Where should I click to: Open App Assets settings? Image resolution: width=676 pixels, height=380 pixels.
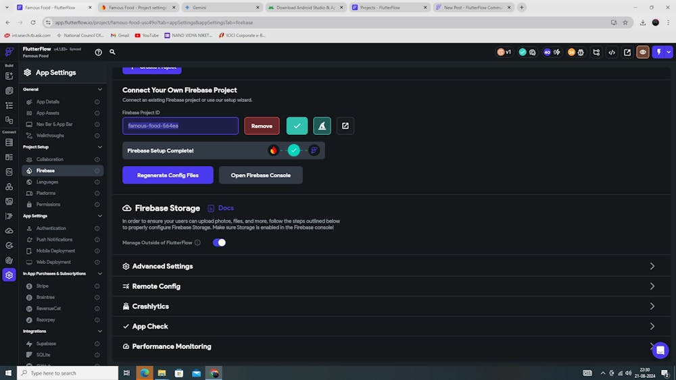point(62,113)
